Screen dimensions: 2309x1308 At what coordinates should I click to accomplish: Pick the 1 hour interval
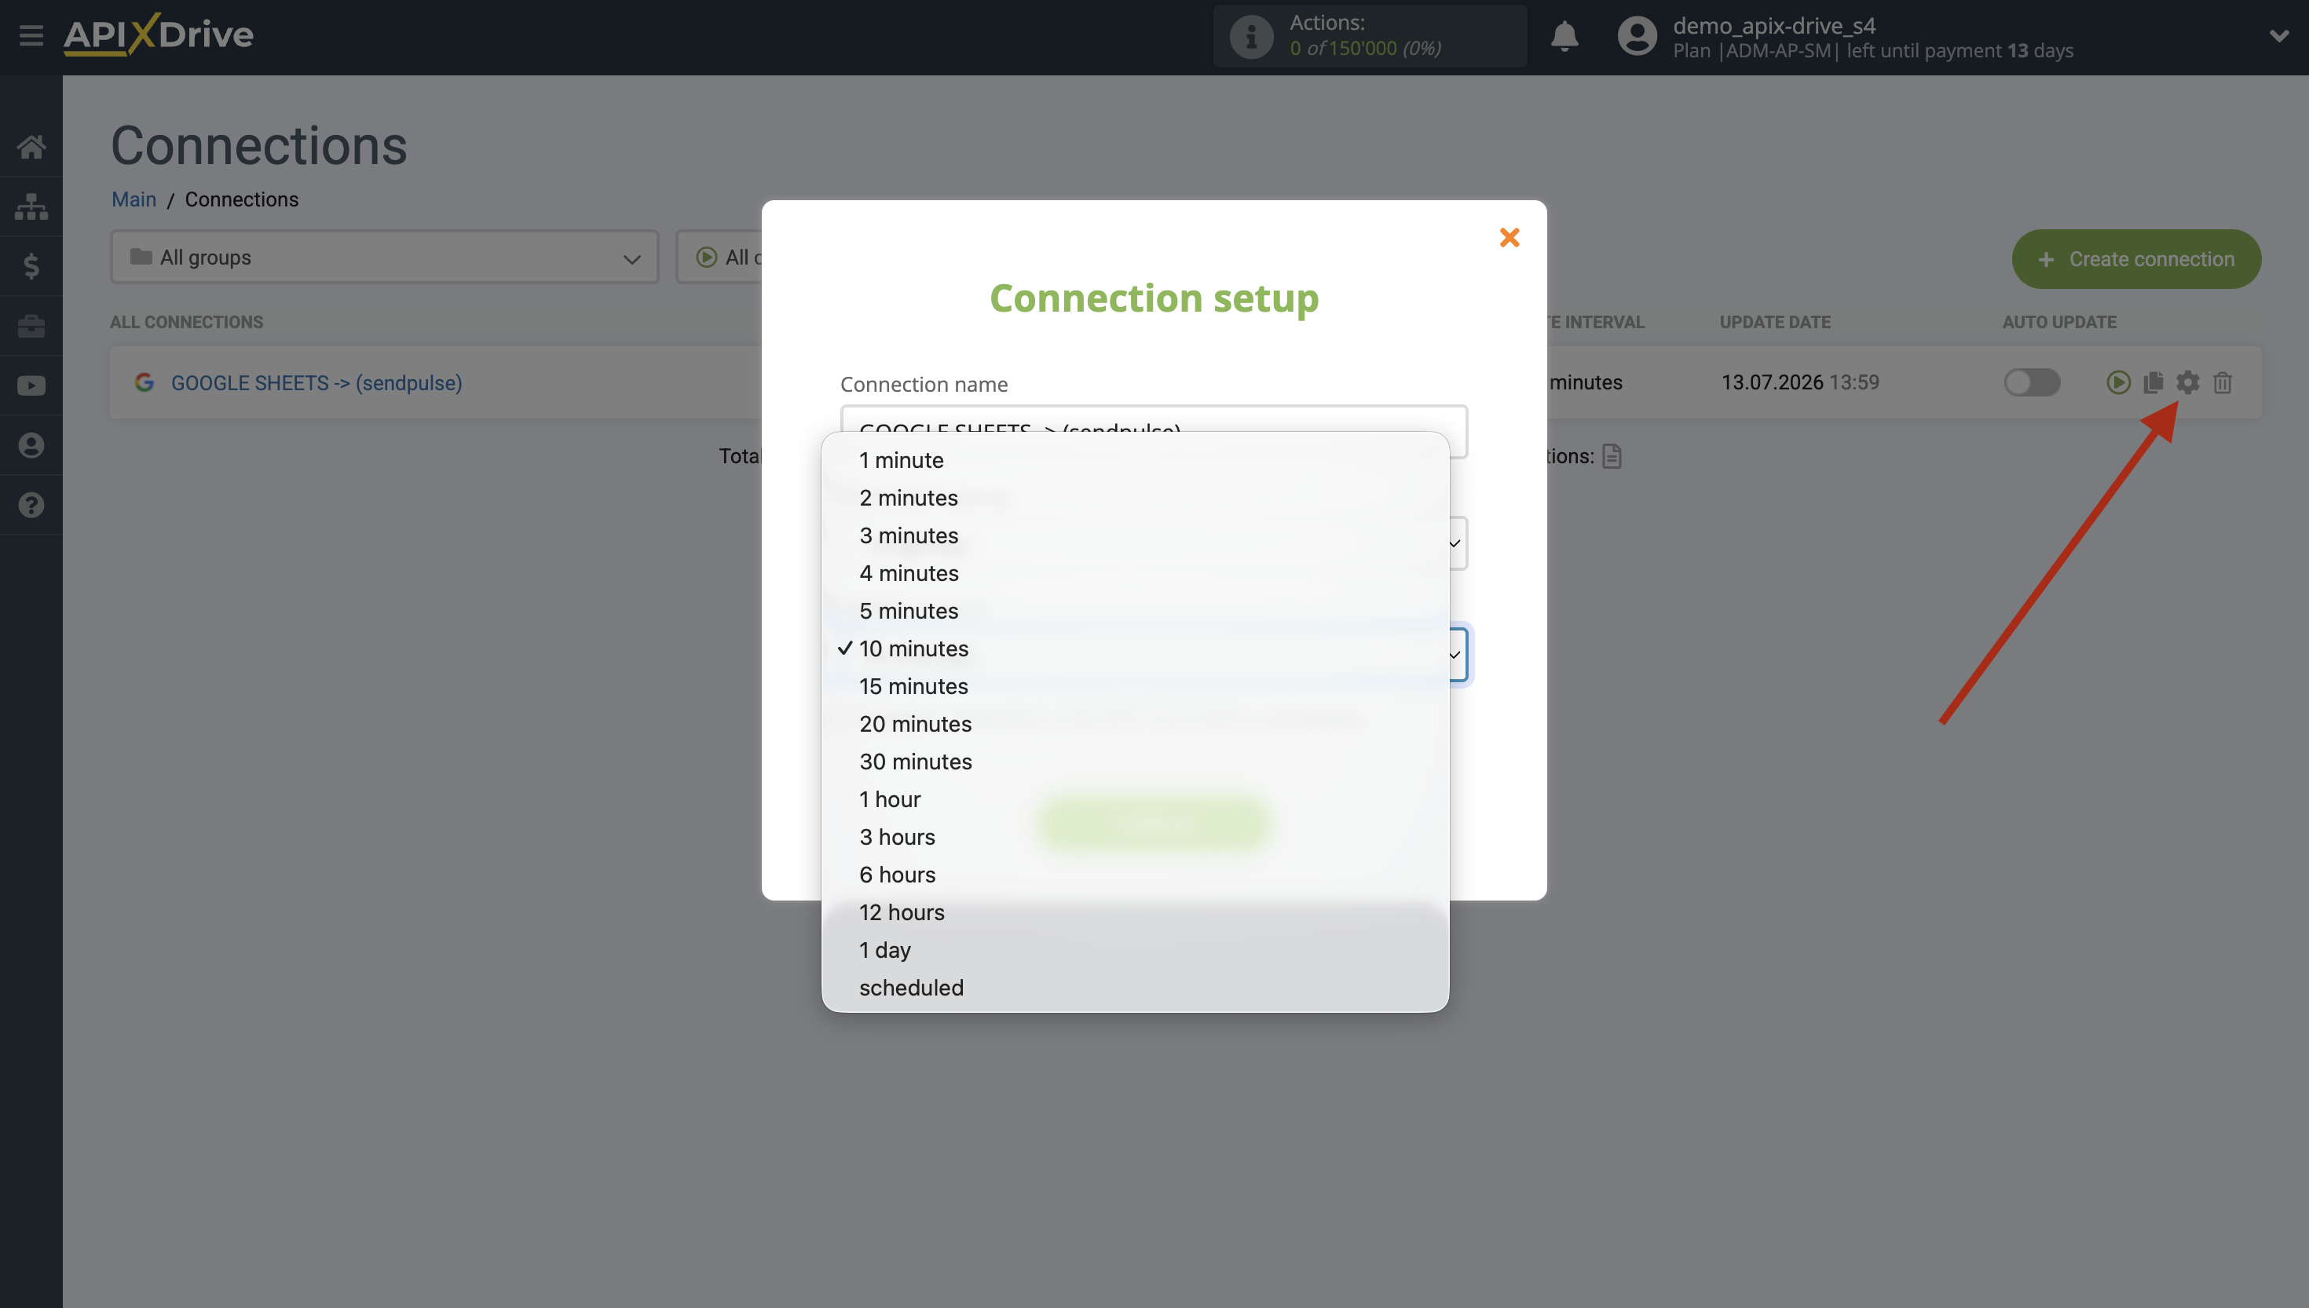point(1136,799)
